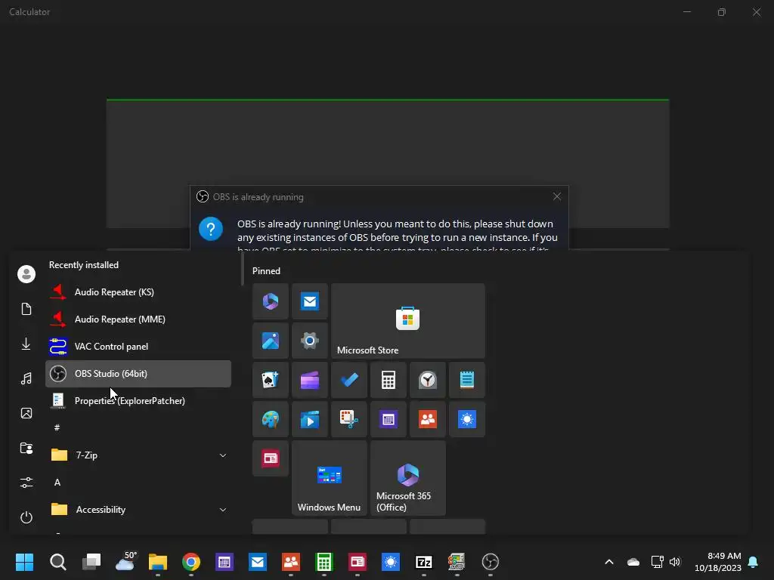This screenshot has width=774, height=580.
Task: Open the weather widget showing 50°
Action: (x=125, y=561)
